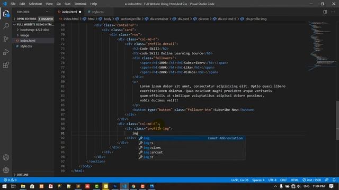Viewport: 339px width, 190px height.
Task: Open the Selection menu
Action: (35, 4)
